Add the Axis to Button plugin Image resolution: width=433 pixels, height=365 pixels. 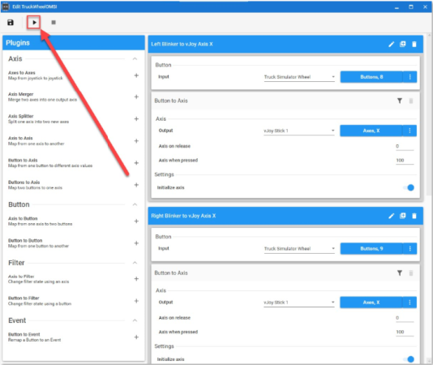coord(136,221)
